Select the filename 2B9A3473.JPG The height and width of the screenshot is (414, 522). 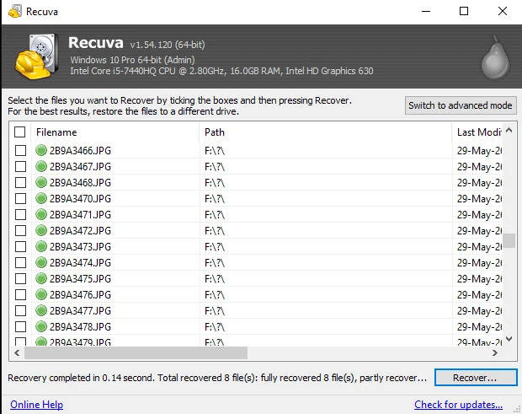[x=80, y=247]
